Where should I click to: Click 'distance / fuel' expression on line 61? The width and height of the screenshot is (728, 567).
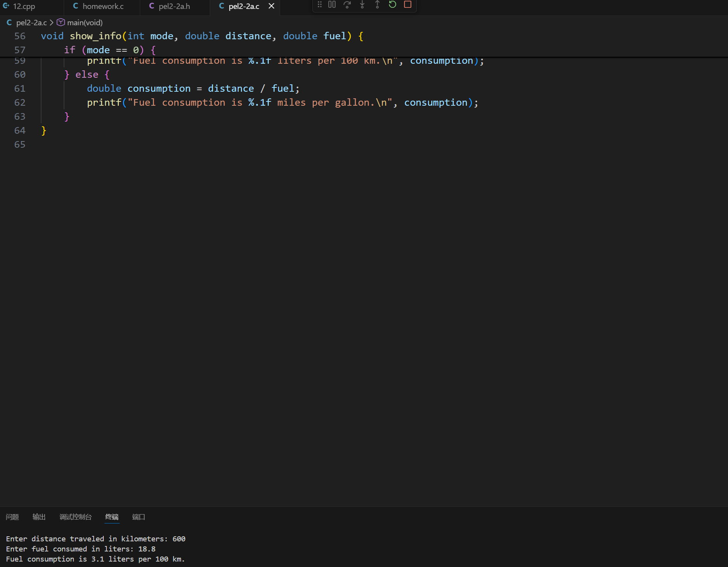point(251,89)
